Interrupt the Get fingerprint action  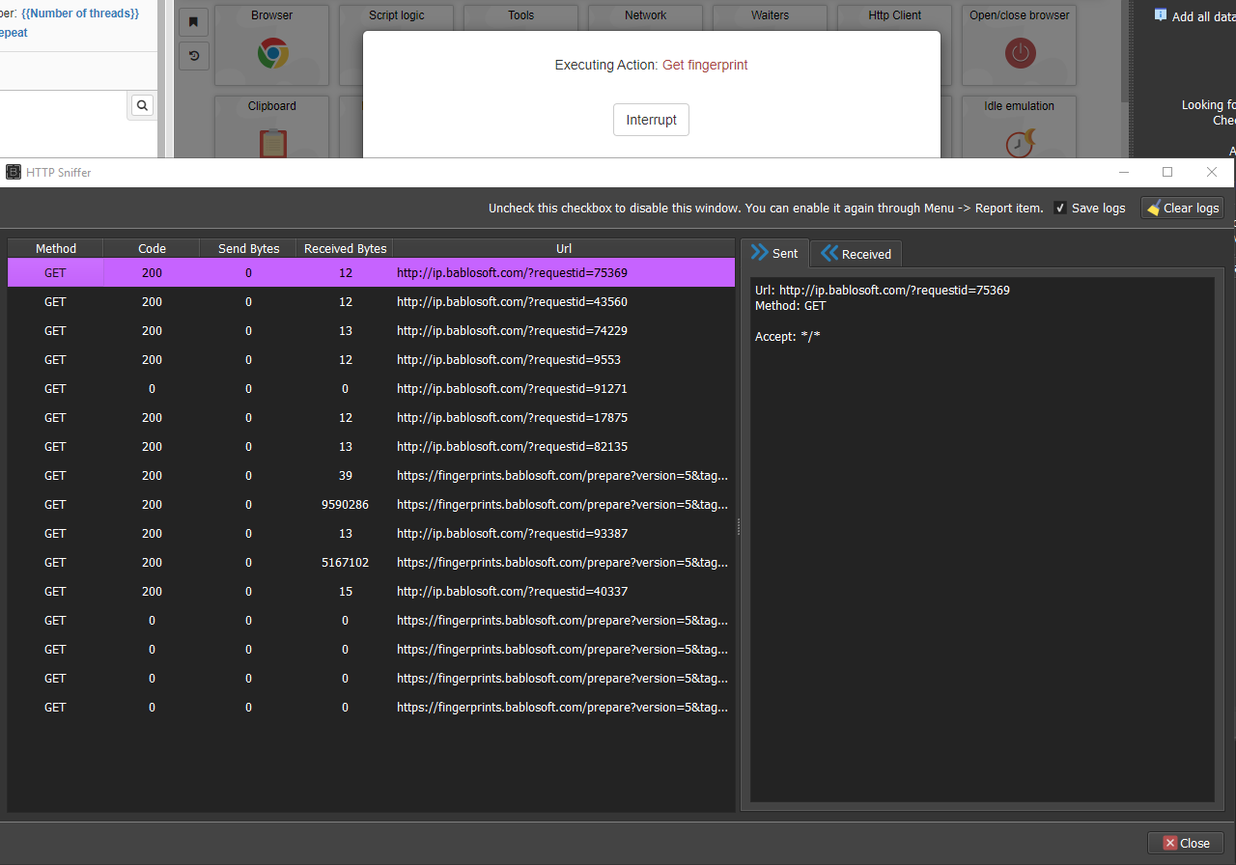651,120
